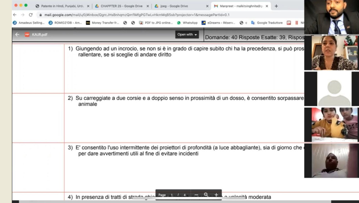Click the red macOS close window button
The width and height of the screenshot is (359, 203).
(x=16, y=5)
